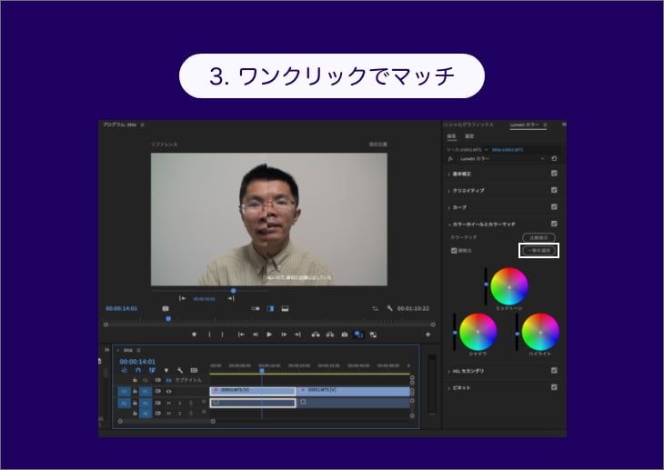The image size is (664, 470).
Task: Click the ミッドトーン color wheel
Action: coord(509,286)
